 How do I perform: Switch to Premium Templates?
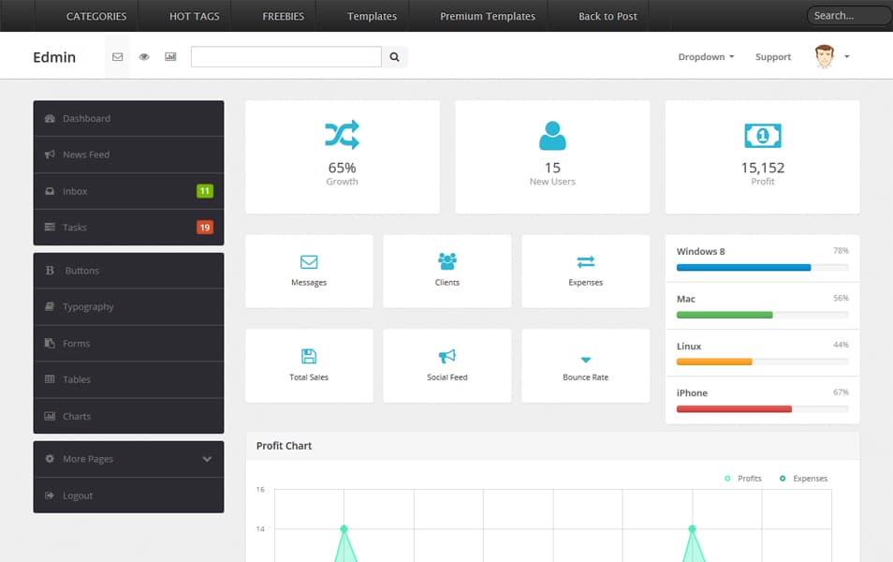[486, 16]
